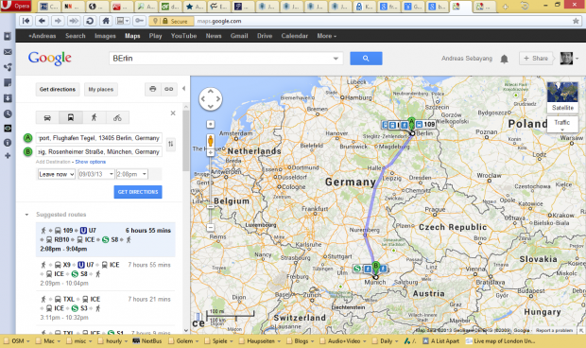This screenshot has height=348, width=586.
Task: Close the directions panel with X
Action: (x=173, y=113)
